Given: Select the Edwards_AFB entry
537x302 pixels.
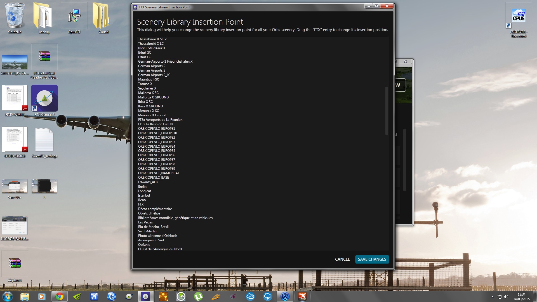Looking at the screenshot, I should click(x=148, y=182).
